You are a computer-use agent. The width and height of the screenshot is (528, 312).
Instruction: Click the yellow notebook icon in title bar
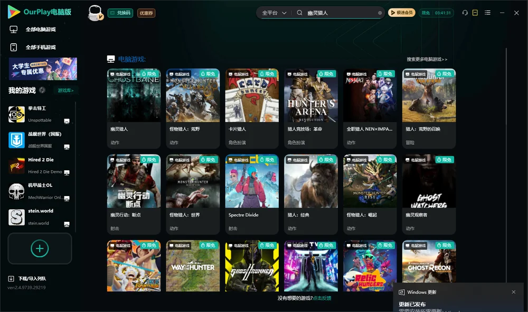tap(475, 13)
